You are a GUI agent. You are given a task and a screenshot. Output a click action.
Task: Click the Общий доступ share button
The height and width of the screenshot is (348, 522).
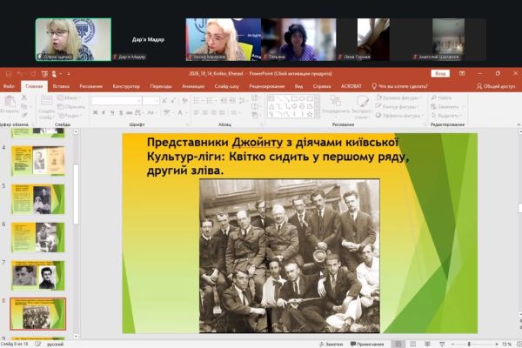[496, 87]
